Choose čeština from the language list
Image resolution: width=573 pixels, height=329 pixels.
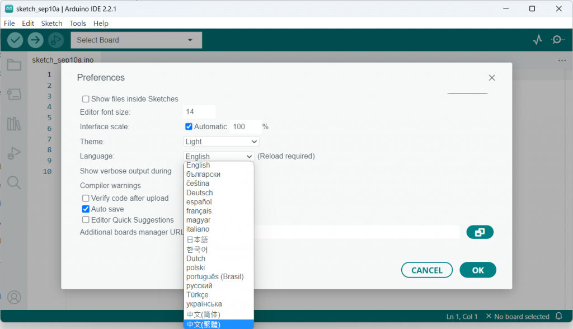(219, 184)
